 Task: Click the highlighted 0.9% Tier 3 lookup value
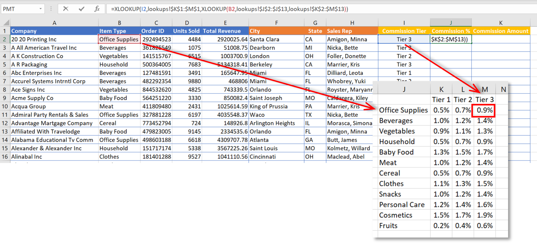484,110
